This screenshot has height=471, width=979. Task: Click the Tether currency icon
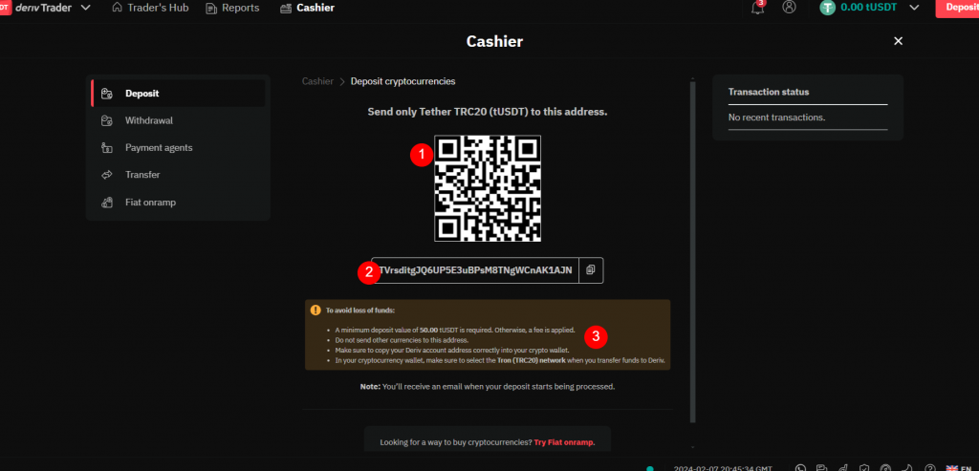pyautogui.click(x=828, y=8)
